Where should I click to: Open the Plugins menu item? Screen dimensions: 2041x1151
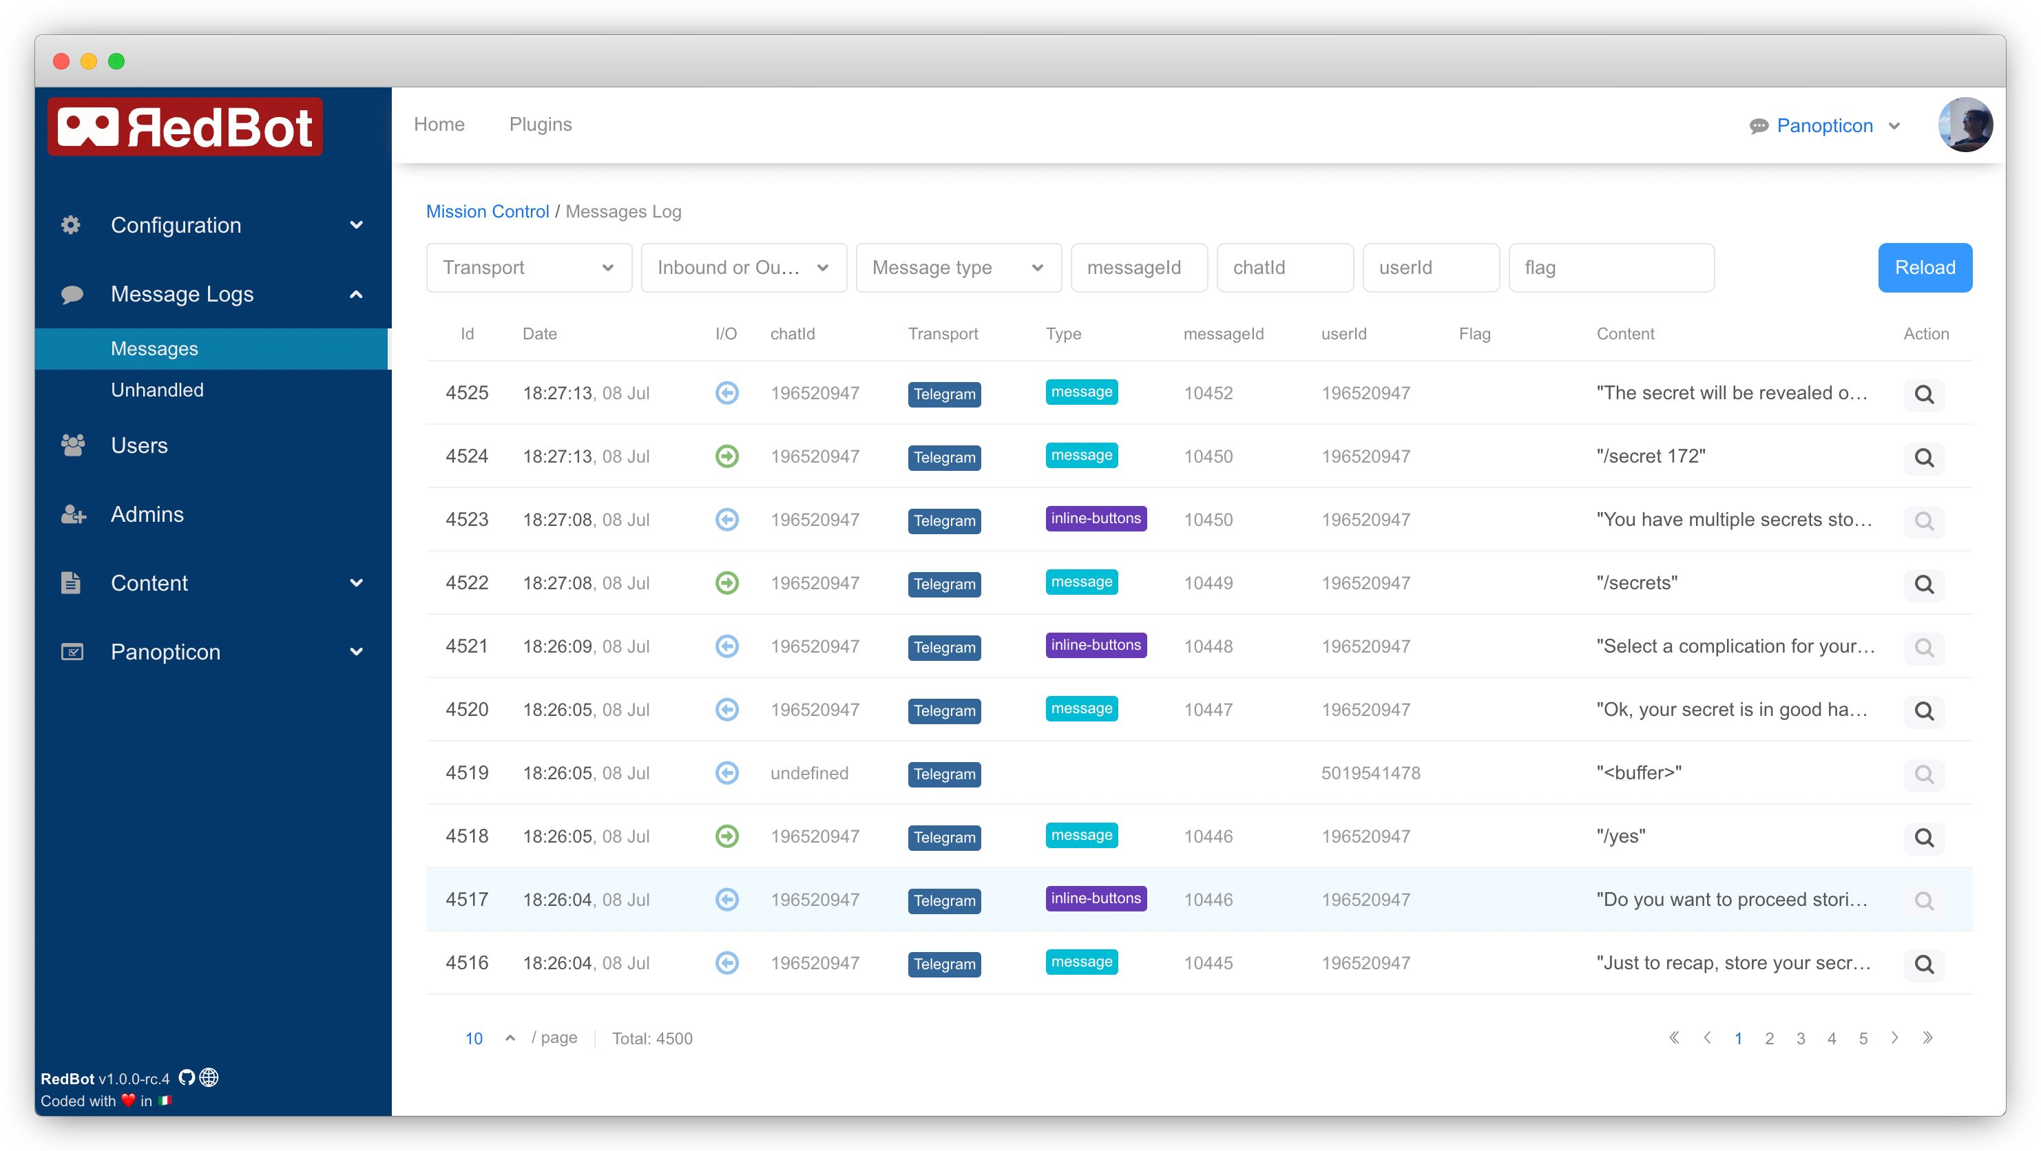coord(541,125)
